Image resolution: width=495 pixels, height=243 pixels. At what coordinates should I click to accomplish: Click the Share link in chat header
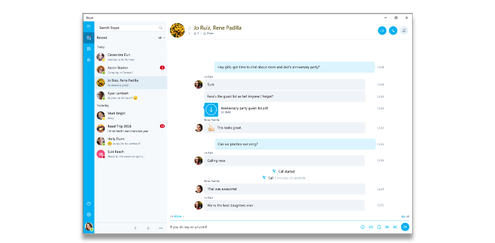pyautogui.click(x=208, y=33)
